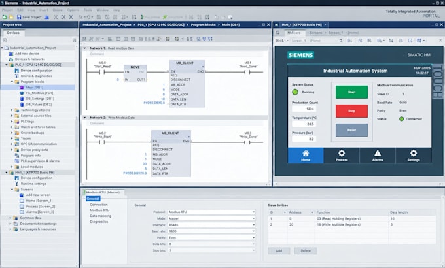Collapse Network 1 Read Modbus Data
Viewport: 445px width, 268px height.
pyautogui.click(x=84, y=48)
